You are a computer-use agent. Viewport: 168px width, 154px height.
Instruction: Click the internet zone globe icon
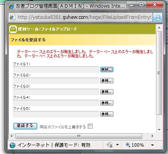click(12, 145)
